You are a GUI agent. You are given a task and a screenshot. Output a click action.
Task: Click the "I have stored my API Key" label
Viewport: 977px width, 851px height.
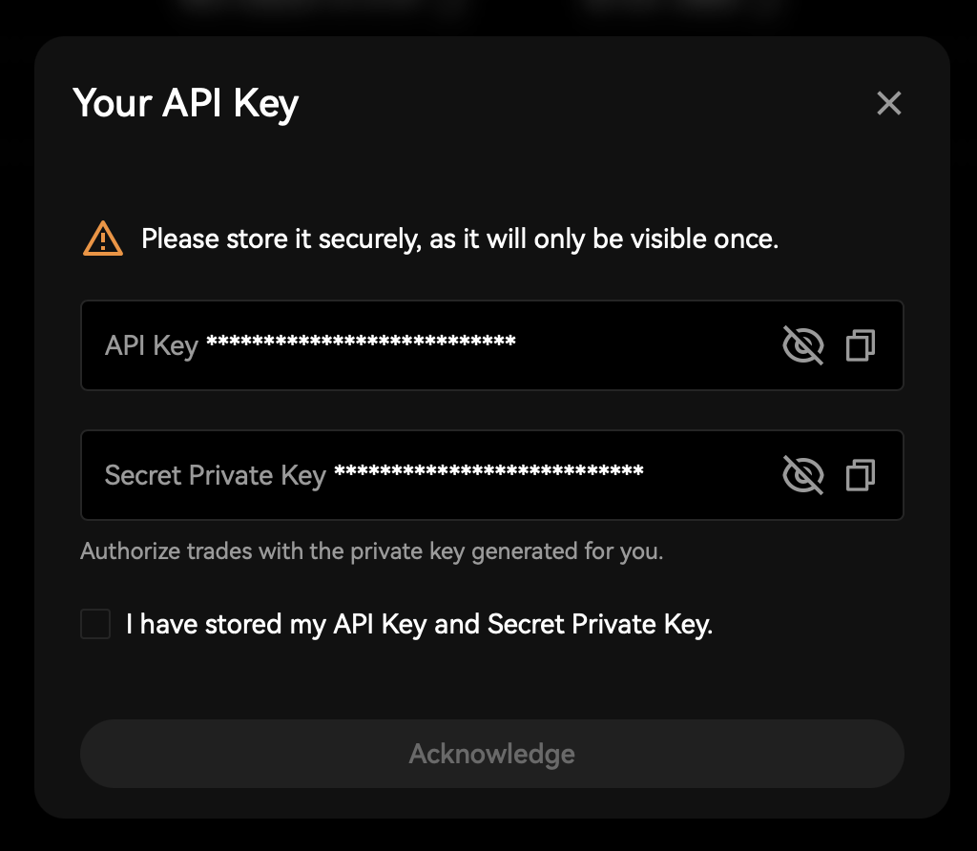pyautogui.click(x=420, y=625)
